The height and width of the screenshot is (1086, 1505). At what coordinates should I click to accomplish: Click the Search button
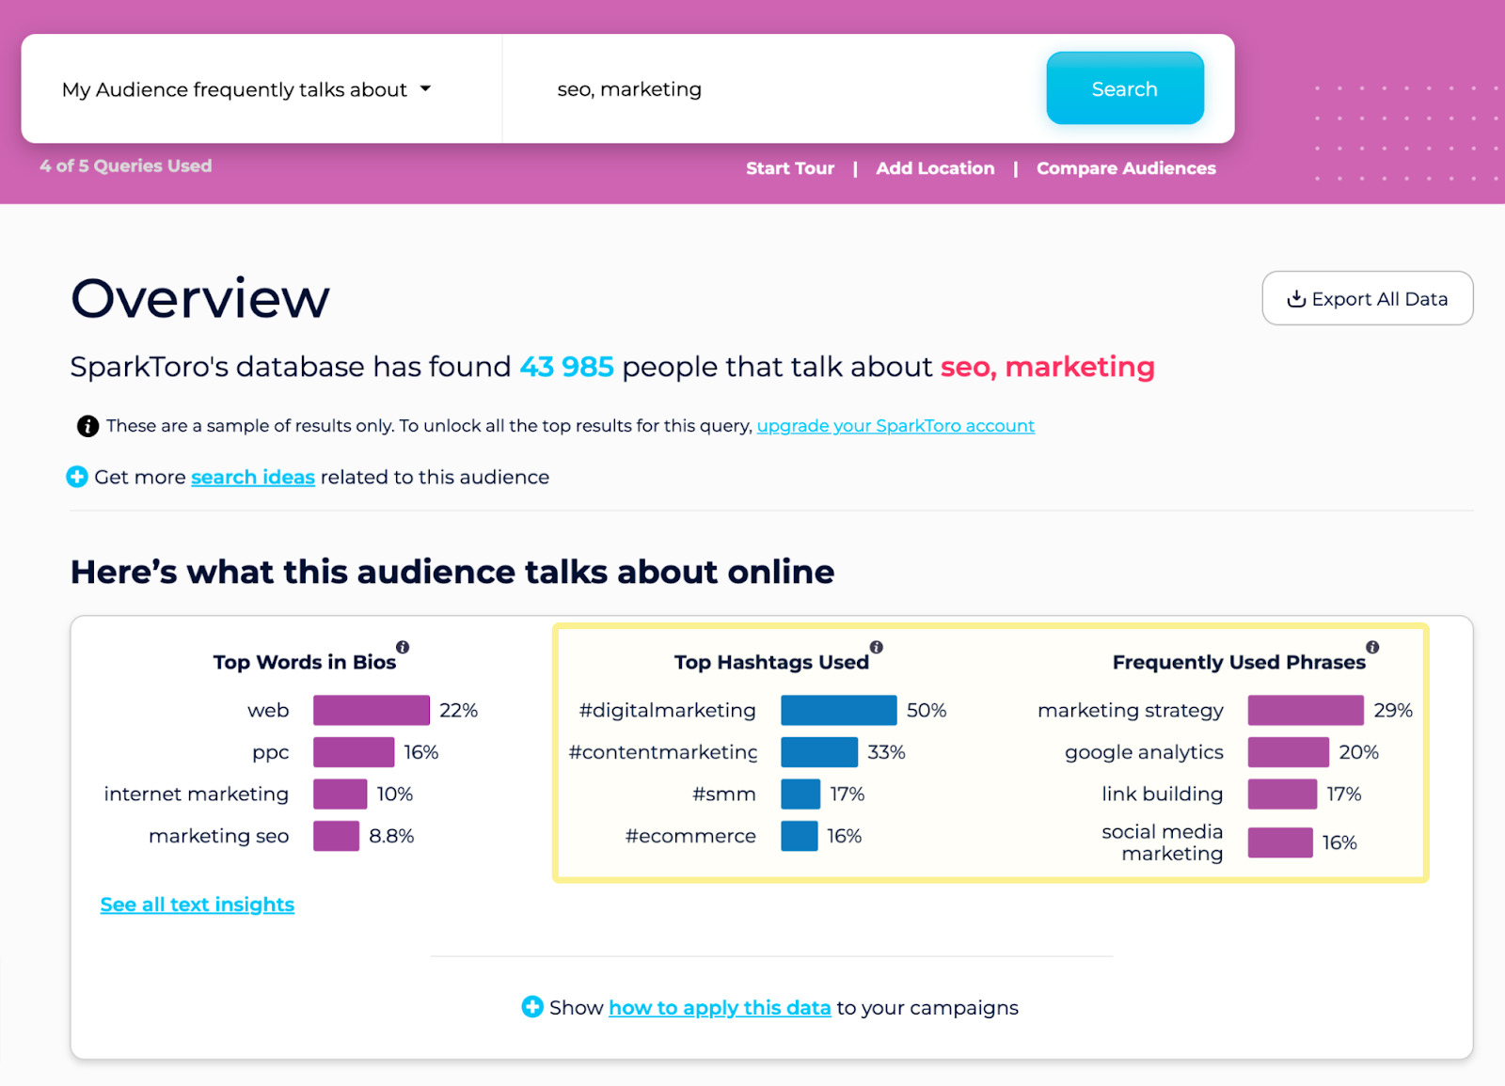(1124, 87)
